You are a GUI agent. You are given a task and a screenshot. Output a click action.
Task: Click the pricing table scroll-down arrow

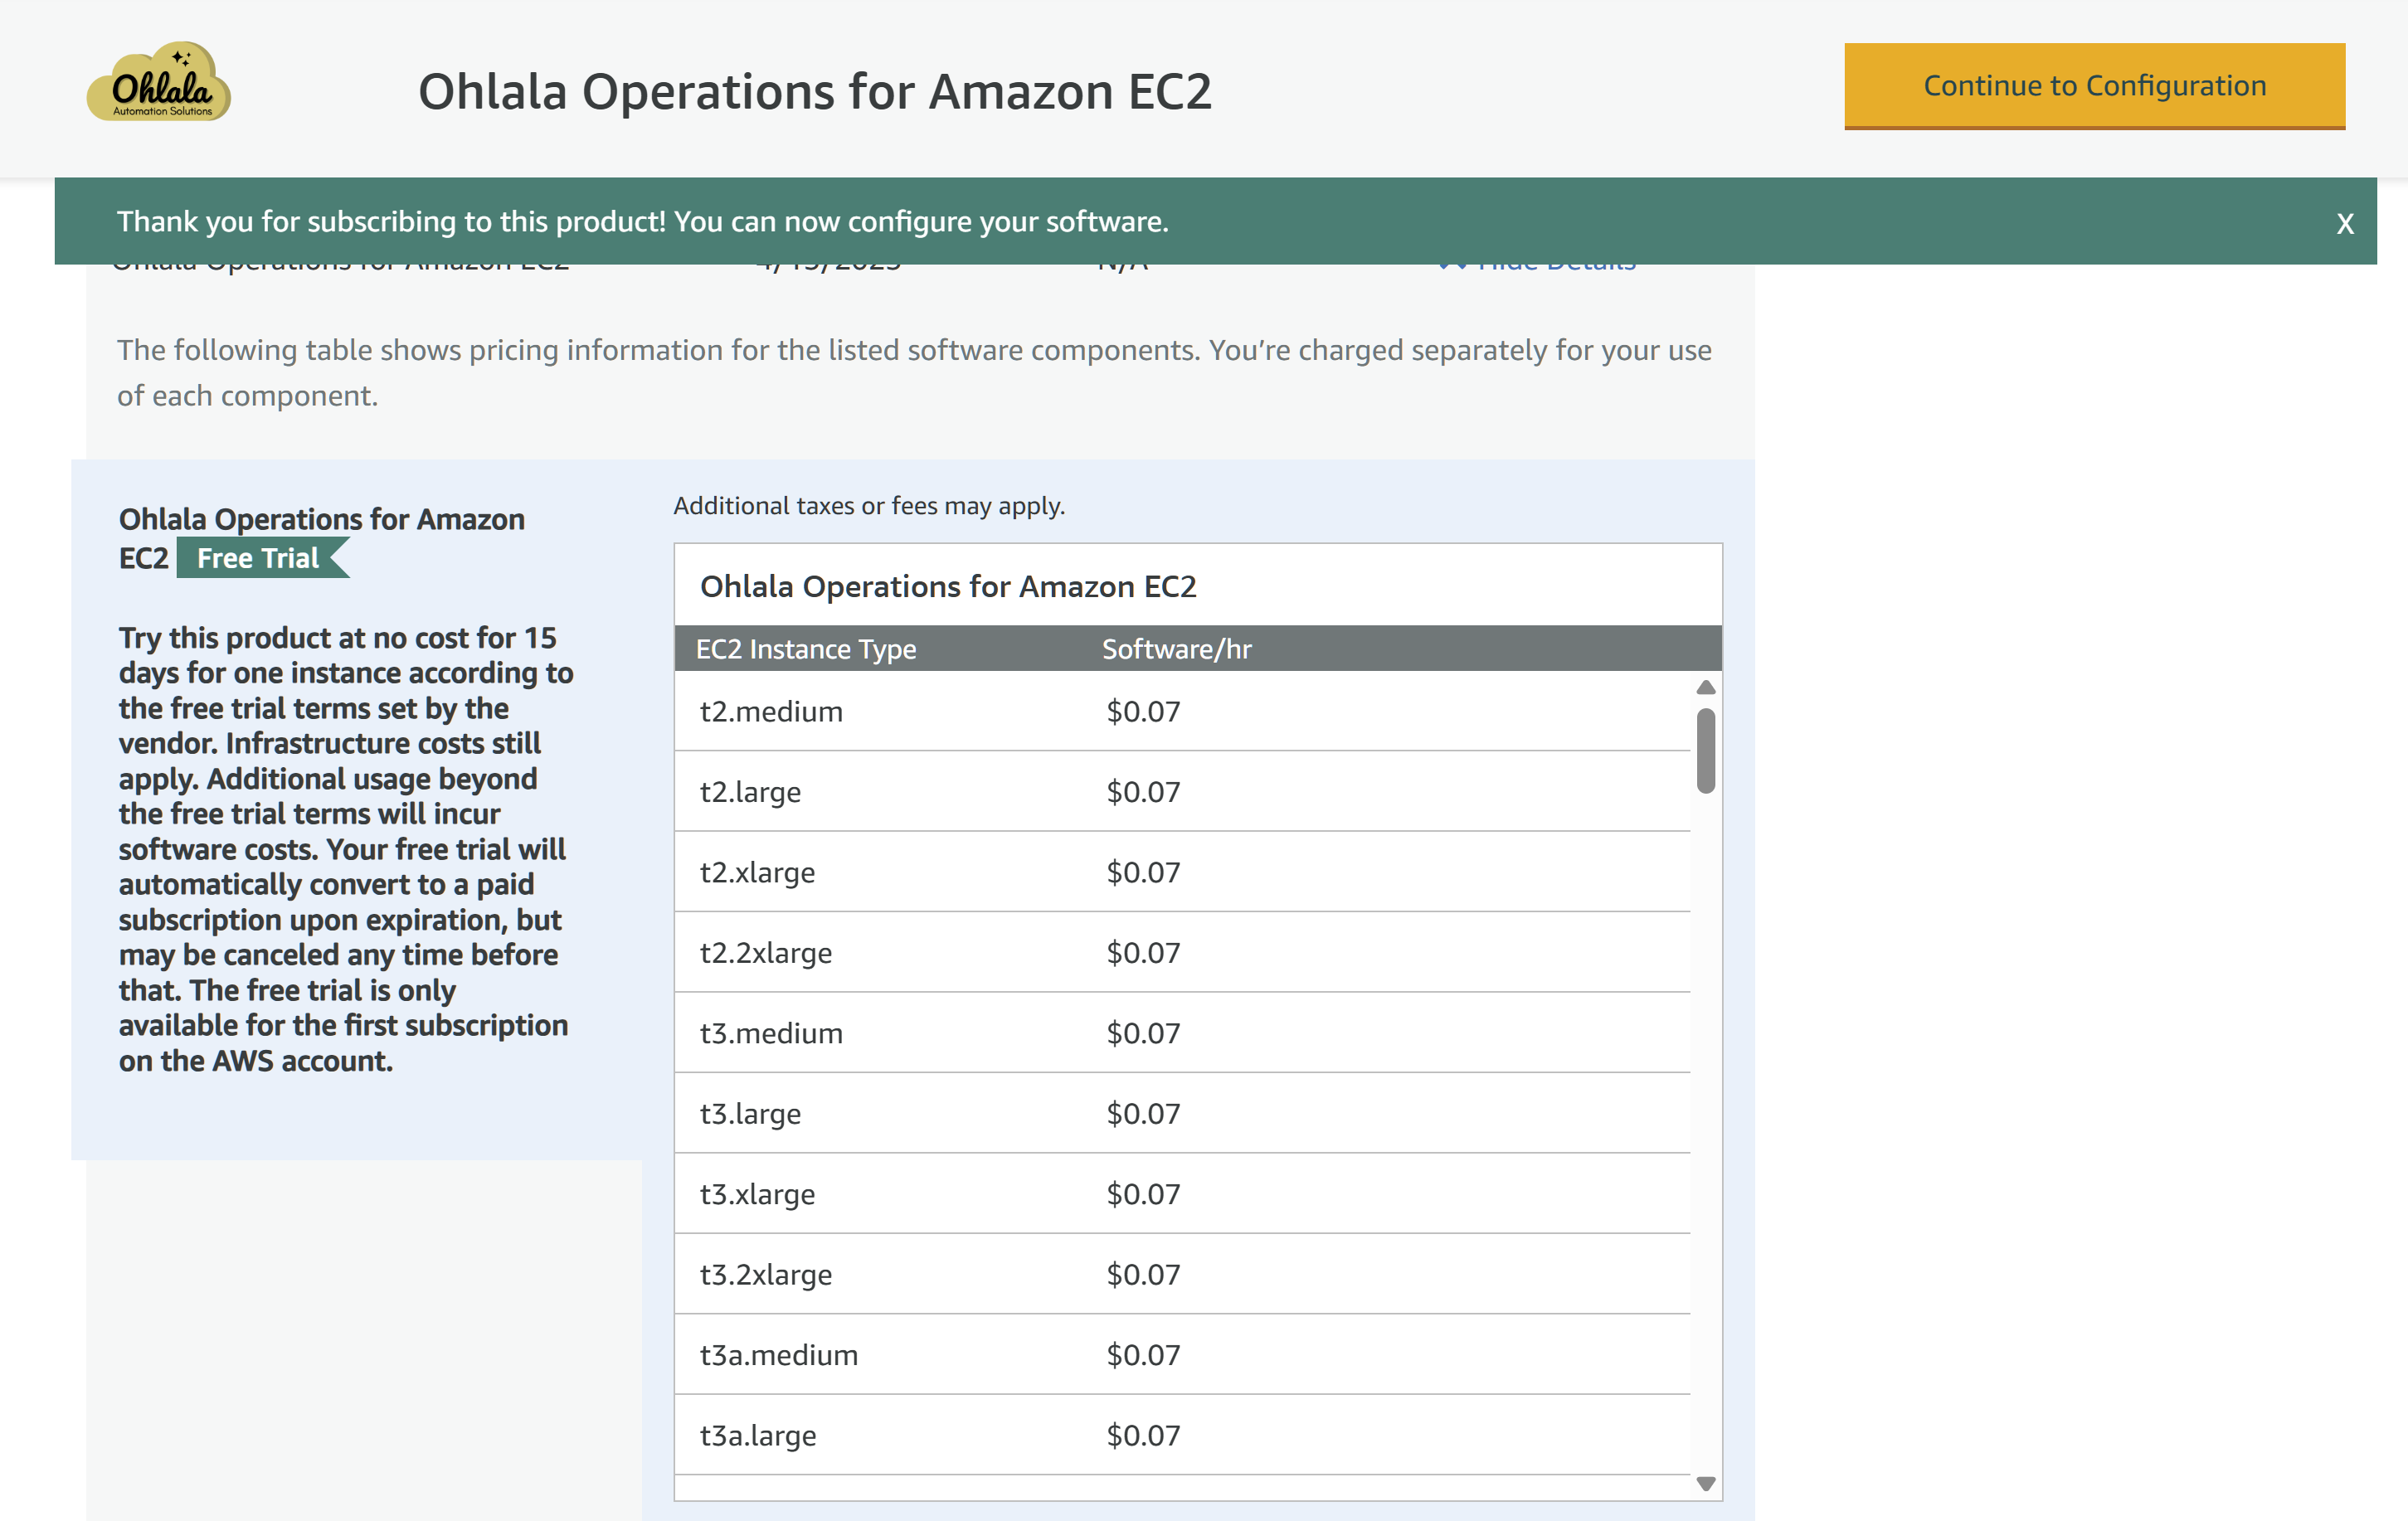click(1706, 1483)
